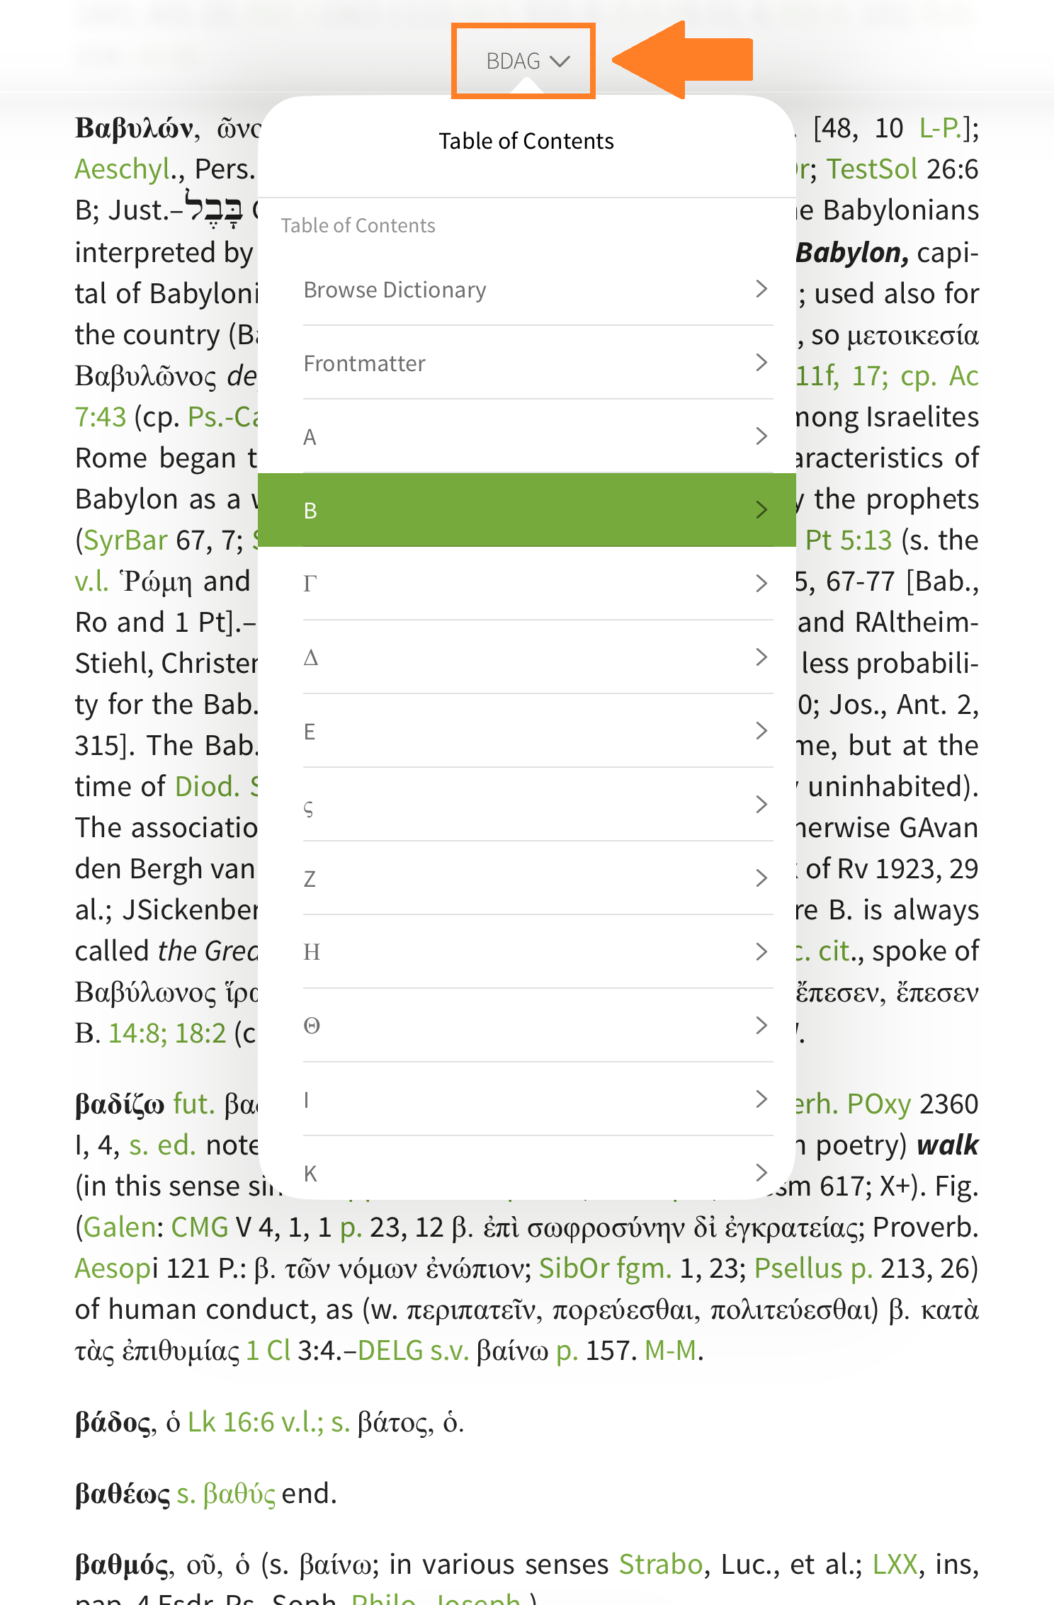Image resolution: width=1054 pixels, height=1605 pixels.
Task: Click the Iota (Ι) row chevron
Action: click(x=761, y=1099)
